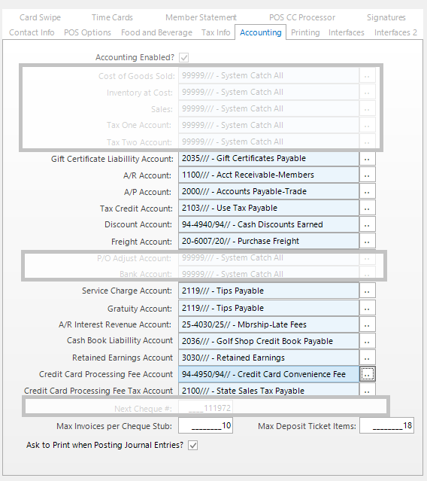This screenshot has height=481, width=427.
Task: Open lookup button for A/R Account
Action: coord(368,175)
